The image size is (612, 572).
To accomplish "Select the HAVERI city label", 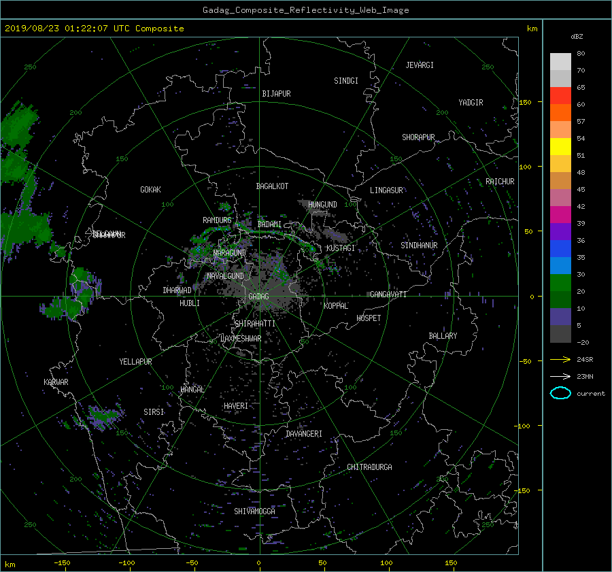I will pyautogui.click(x=236, y=406).
